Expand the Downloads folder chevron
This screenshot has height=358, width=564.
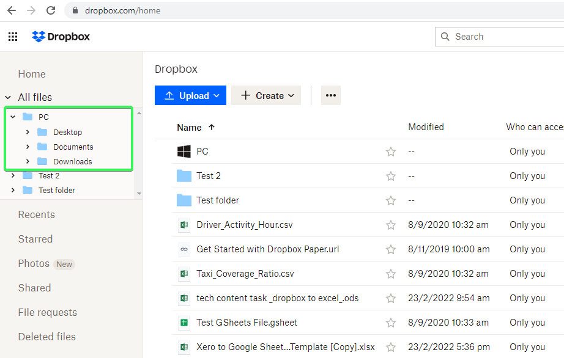(x=28, y=161)
